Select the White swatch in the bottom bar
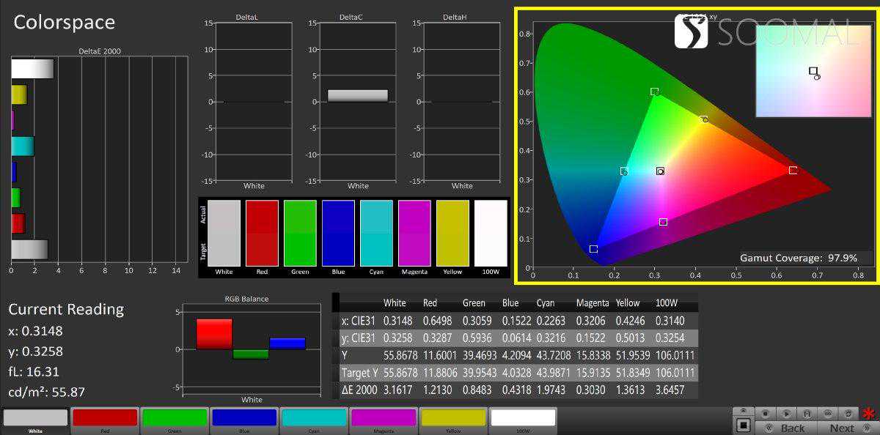880x435 pixels. pyautogui.click(x=35, y=418)
